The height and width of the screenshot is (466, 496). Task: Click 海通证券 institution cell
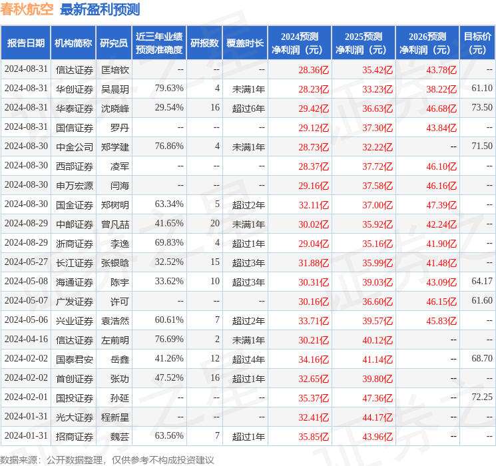[75, 282]
